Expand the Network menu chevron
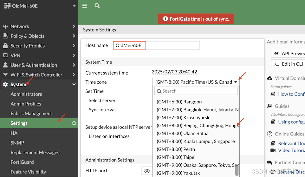This screenshot has height=177, width=305. coord(74,26)
